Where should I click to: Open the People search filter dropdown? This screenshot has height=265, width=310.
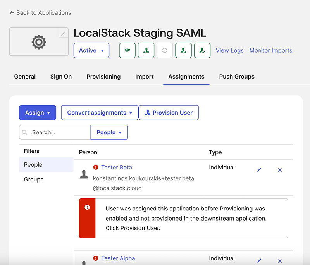click(x=109, y=132)
